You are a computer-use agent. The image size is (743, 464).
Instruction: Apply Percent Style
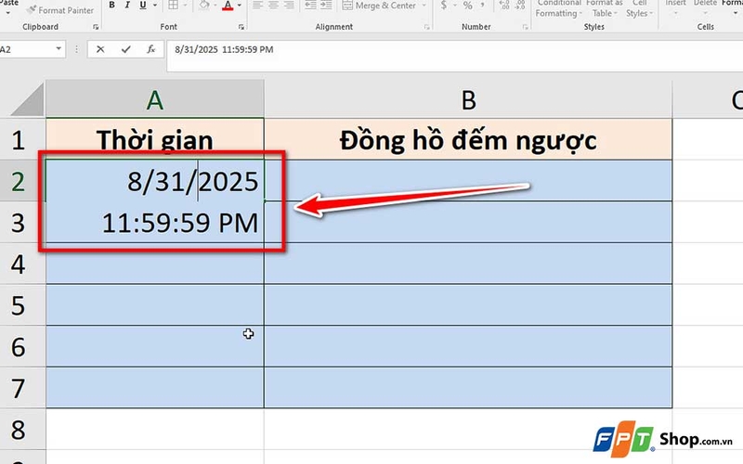click(468, 6)
